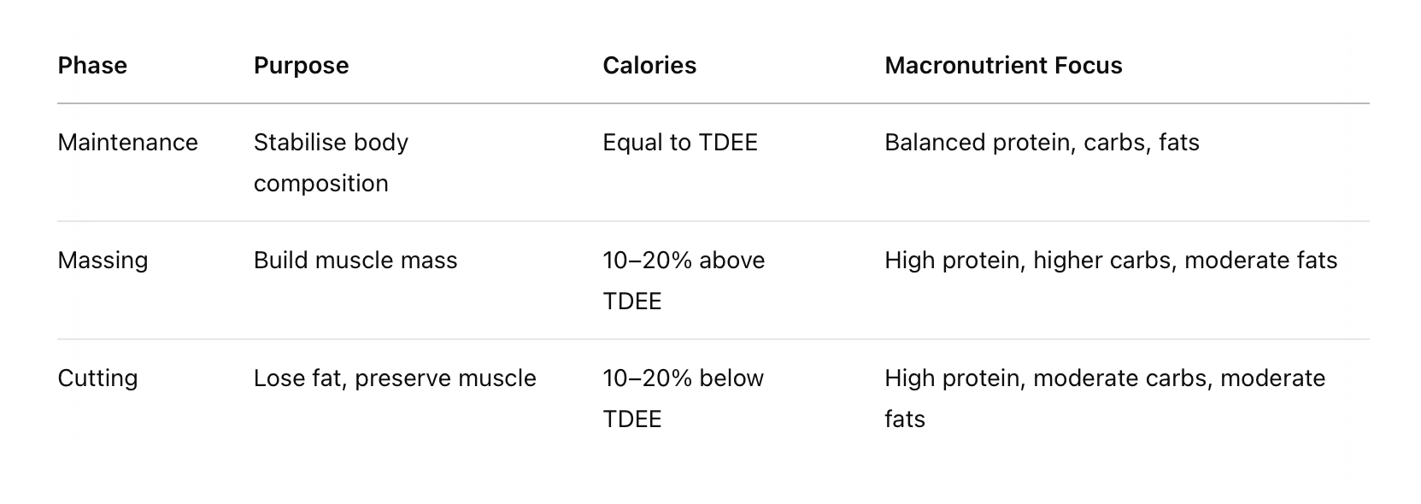Click the Calories column header
This screenshot has height=504, width=1421.
pos(649,66)
